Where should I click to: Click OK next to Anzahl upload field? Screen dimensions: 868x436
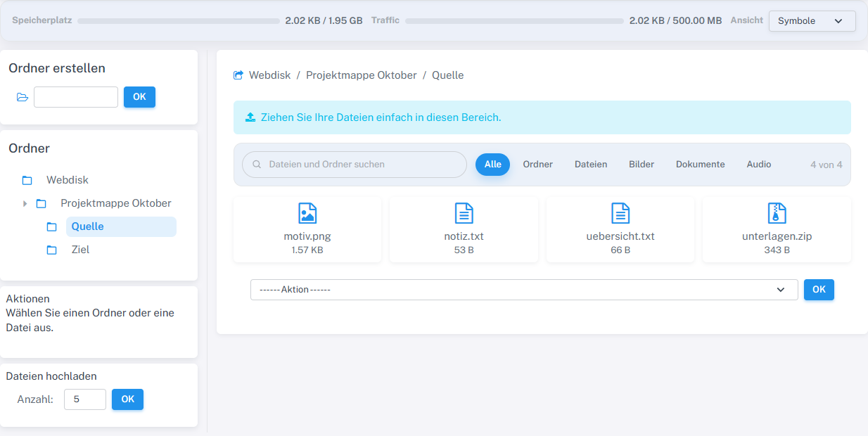127,399
